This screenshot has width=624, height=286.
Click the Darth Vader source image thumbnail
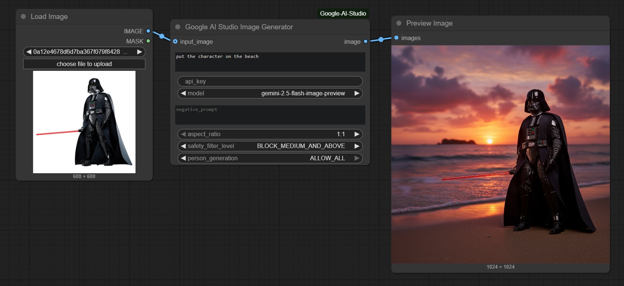coord(84,122)
